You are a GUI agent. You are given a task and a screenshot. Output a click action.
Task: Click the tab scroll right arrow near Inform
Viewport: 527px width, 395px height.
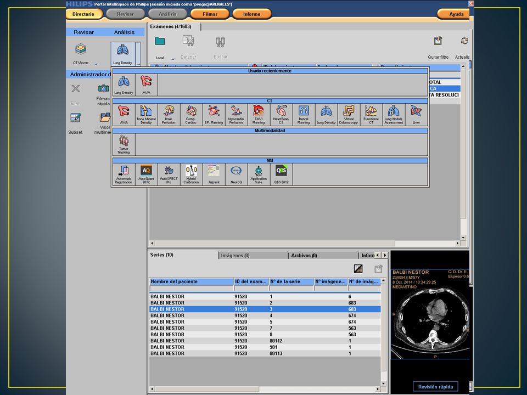click(385, 255)
